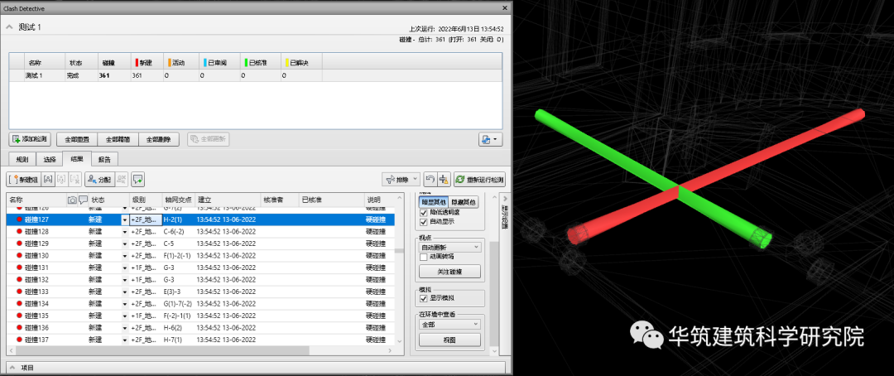The image size is (894, 376).
Task: Toggle the 暗显其他 (Dim Other) button
Action: (434, 202)
